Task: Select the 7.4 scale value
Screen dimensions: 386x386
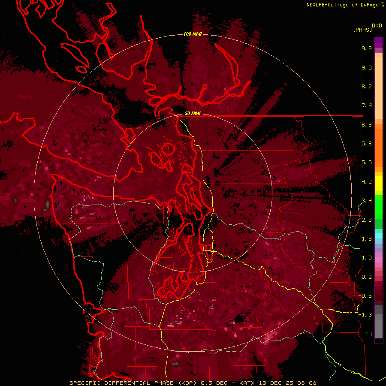Action: tap(367, 106)
